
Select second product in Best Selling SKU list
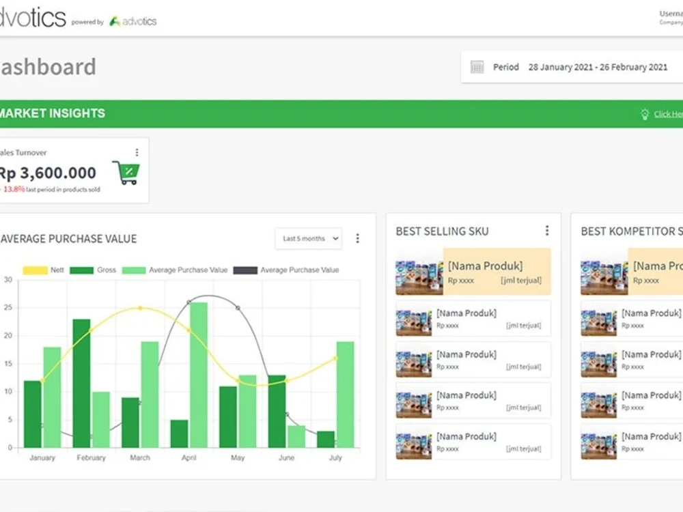point(473,319)
